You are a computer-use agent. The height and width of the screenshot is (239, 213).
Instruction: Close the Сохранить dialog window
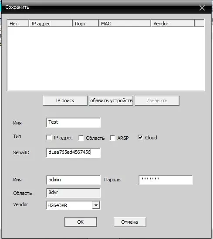(202, 8)
